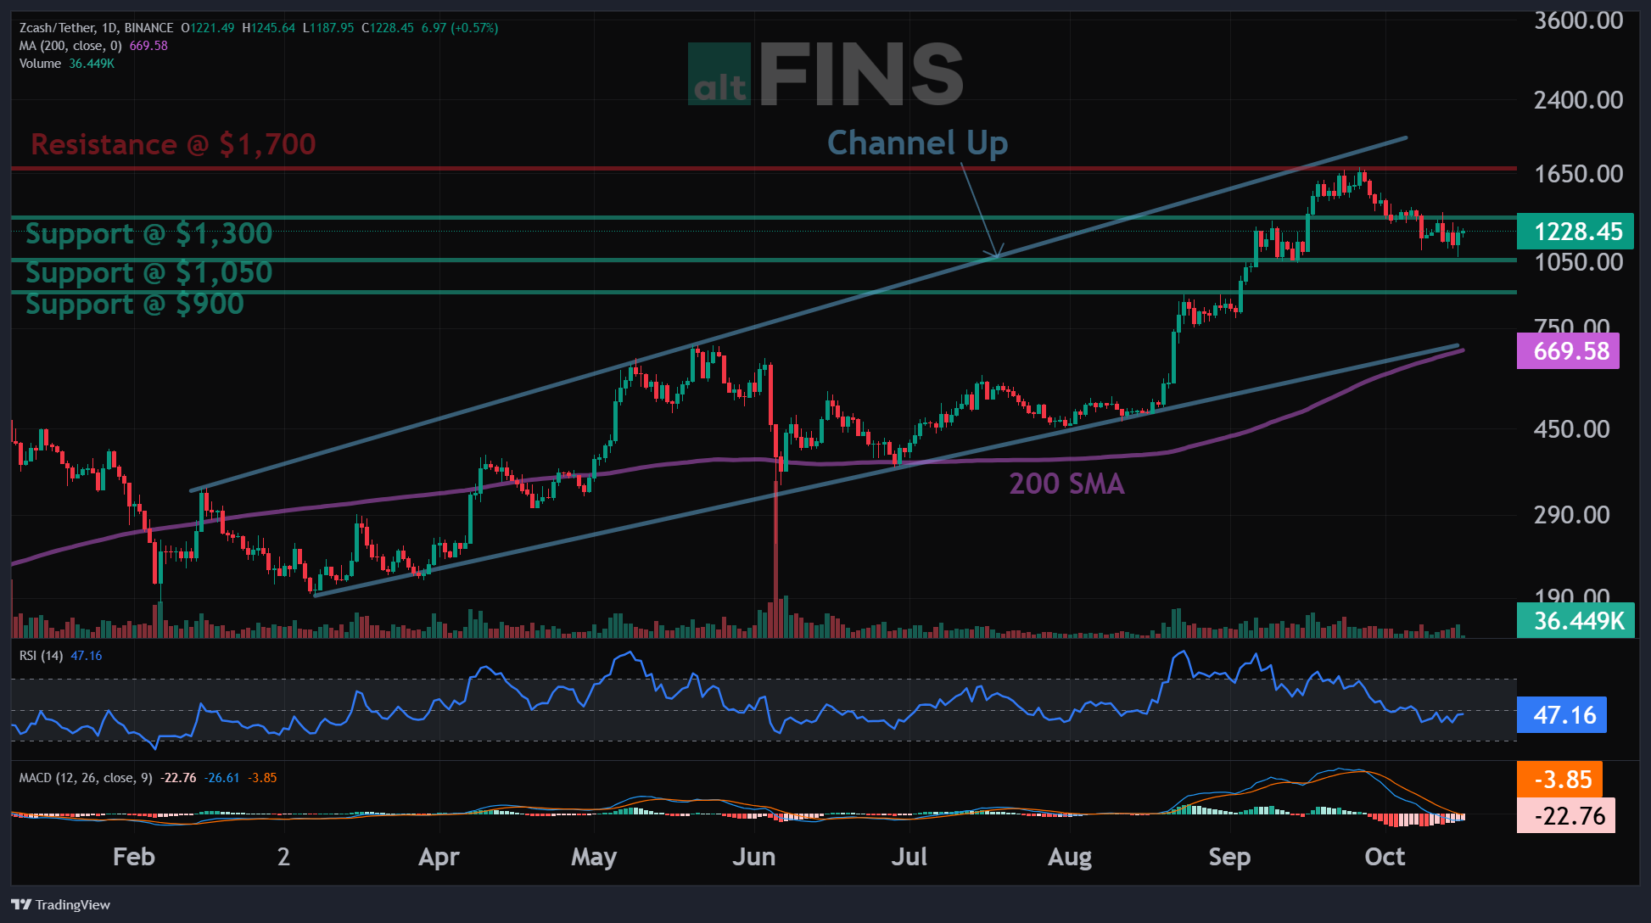Click the 2400.00 price axis label

coord(1578,100)
